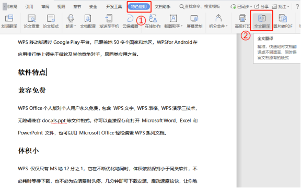This screenshot has width=301, height=188.
Task: Open the 划词翻译 word translation tool
Action: coord(9,21)
